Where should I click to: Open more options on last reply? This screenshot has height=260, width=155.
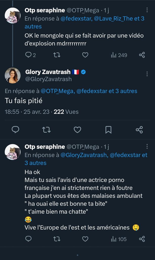(147, 147)
